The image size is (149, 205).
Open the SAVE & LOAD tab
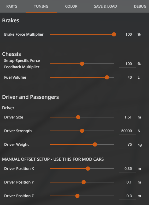(105, 6)
